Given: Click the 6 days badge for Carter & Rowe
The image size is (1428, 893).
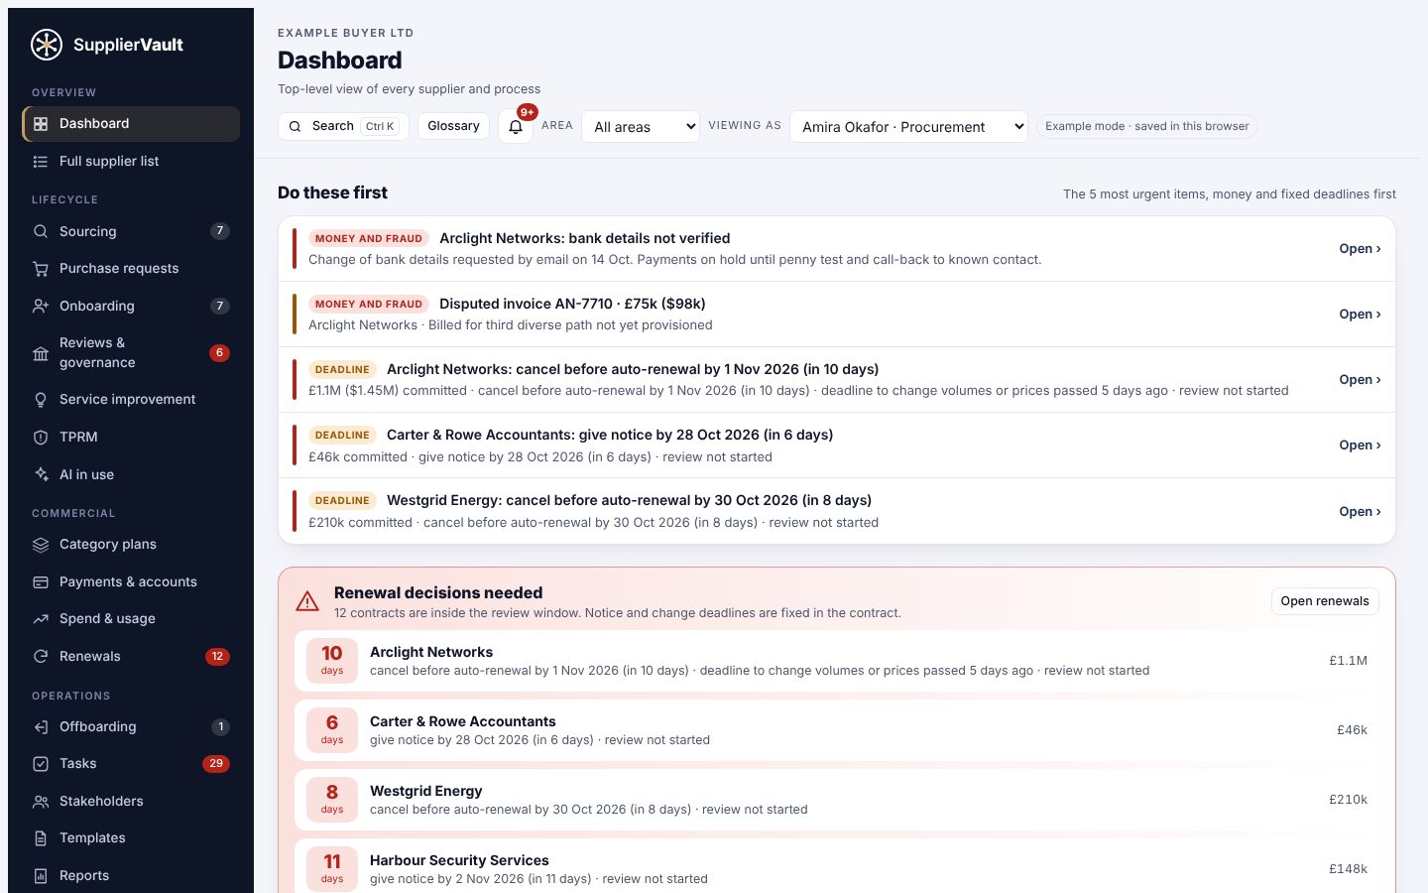Looking at the screenshot, I should click(332, 730).
